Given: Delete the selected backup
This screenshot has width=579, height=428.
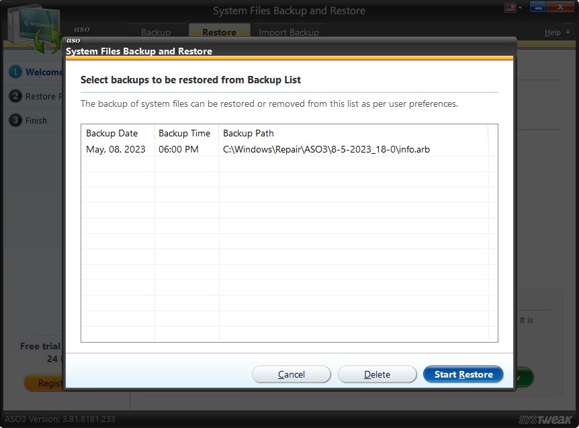Looking at the screenshot, I should click(377, 374).
